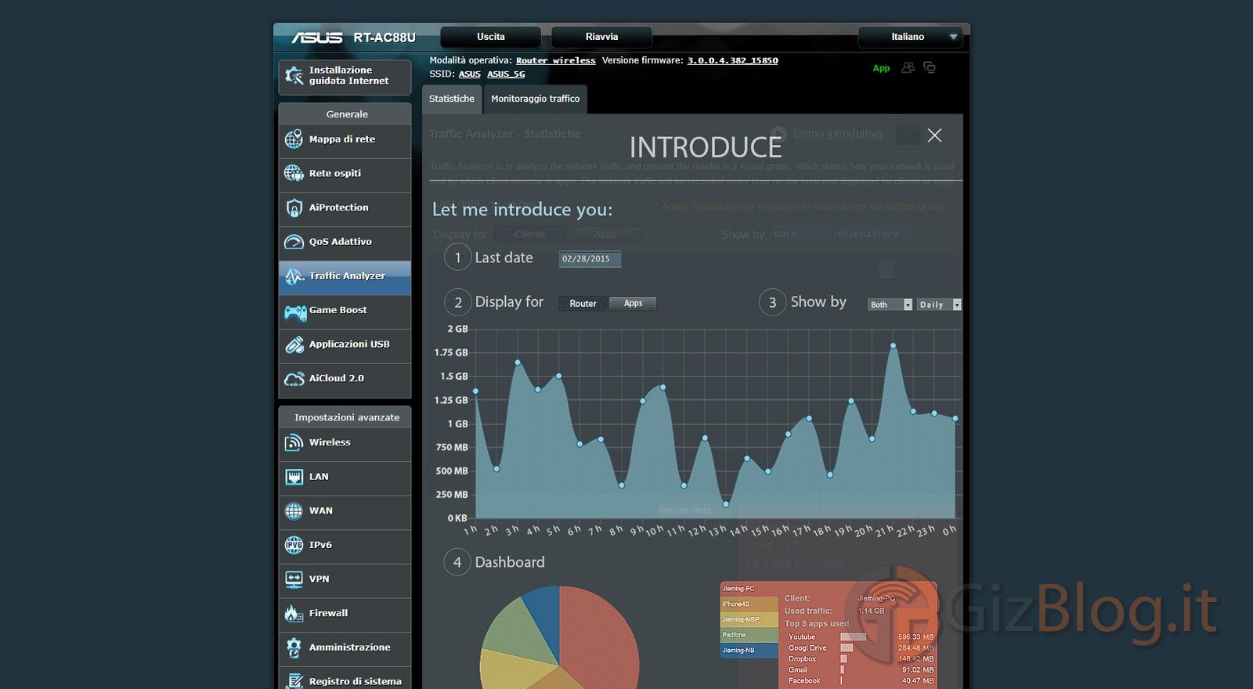Close the INTRODUCE overlay with X
This screenshot has width=1253, height=689.
coord(934,135)
